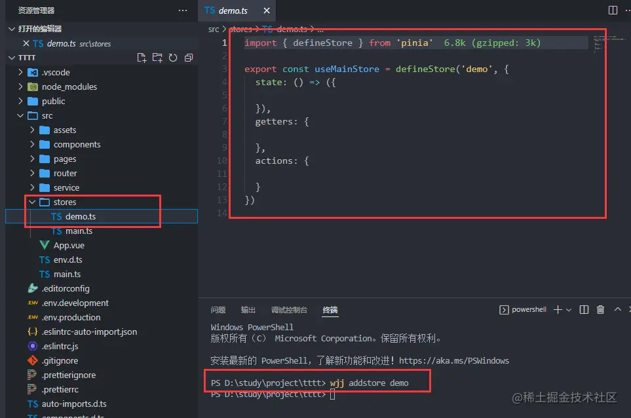Select the powershell terminal instance

coord(522,309)
